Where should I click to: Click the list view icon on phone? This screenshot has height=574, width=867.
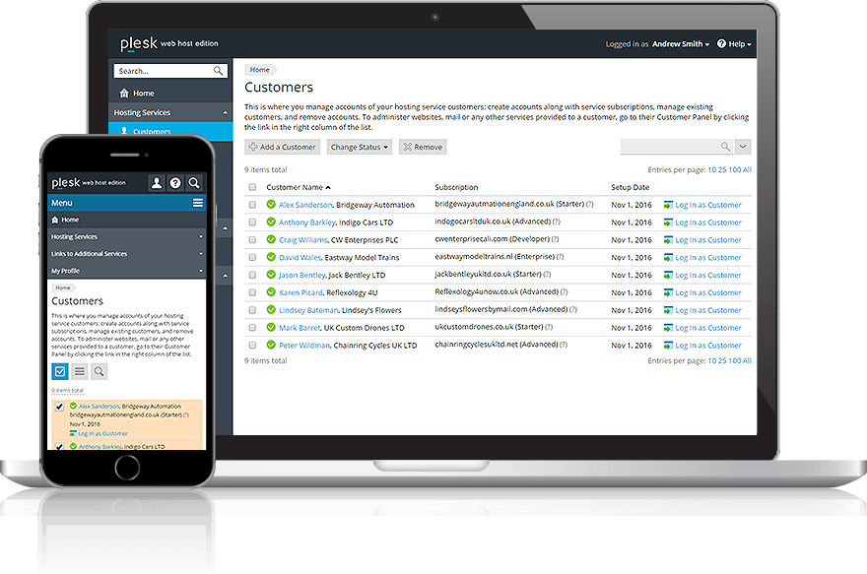80,371
